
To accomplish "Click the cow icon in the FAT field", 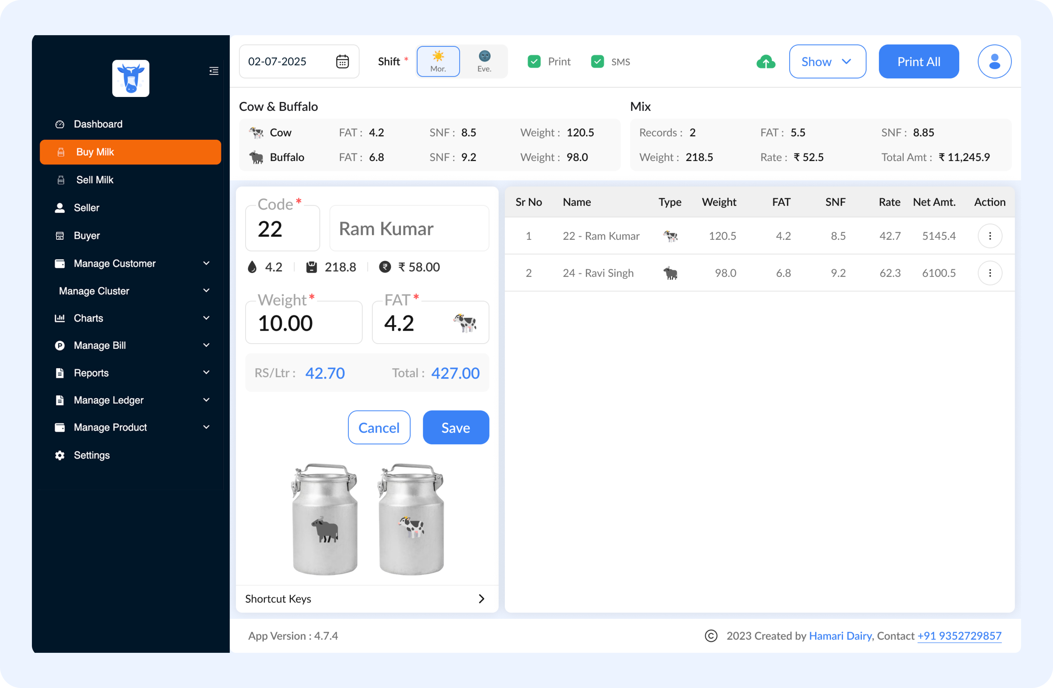I will point(466,323).
